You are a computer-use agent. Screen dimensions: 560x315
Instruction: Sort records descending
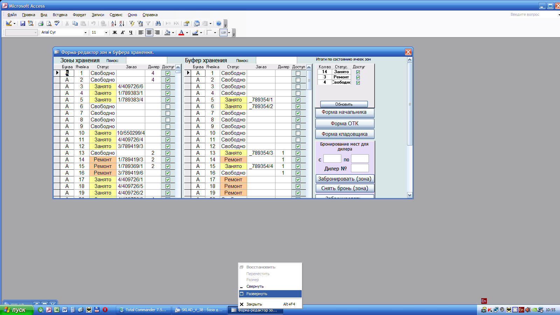pyautogui.click(x=122, y=23)
